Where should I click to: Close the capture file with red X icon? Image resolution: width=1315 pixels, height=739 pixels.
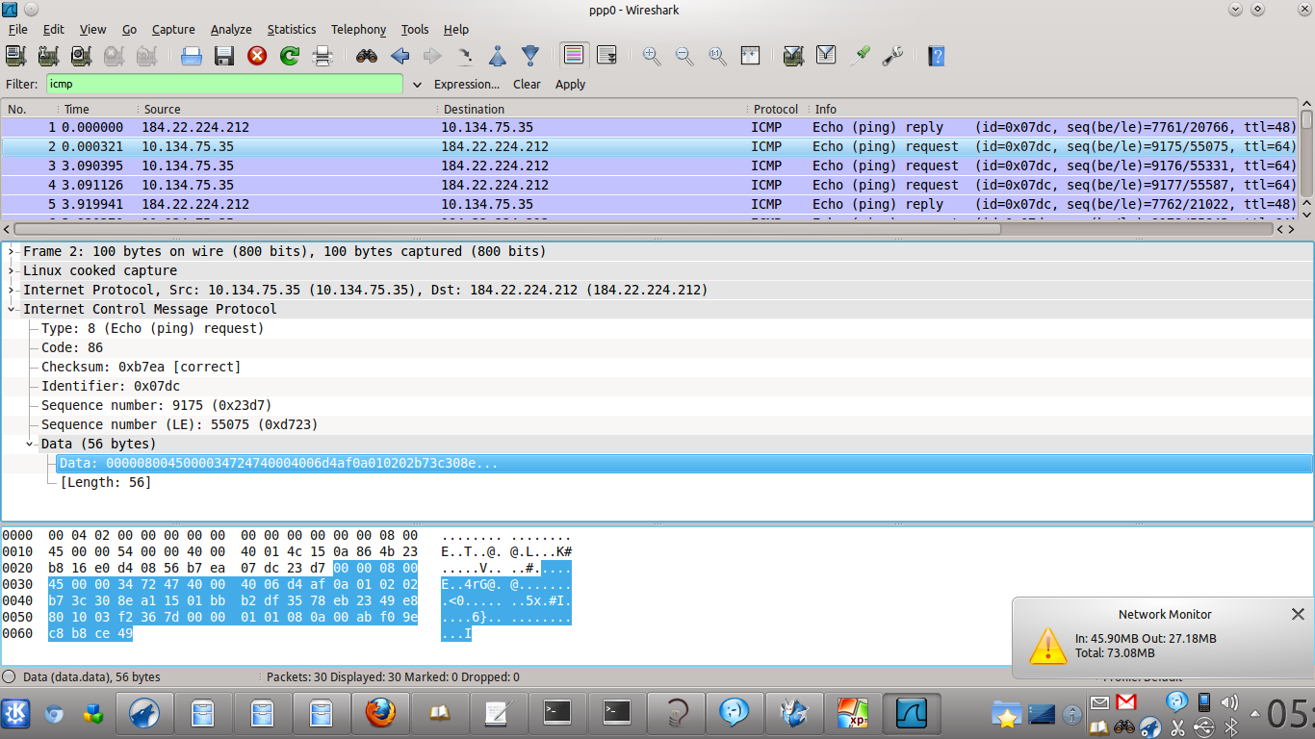pyautogui.click(x=257, y=56)
